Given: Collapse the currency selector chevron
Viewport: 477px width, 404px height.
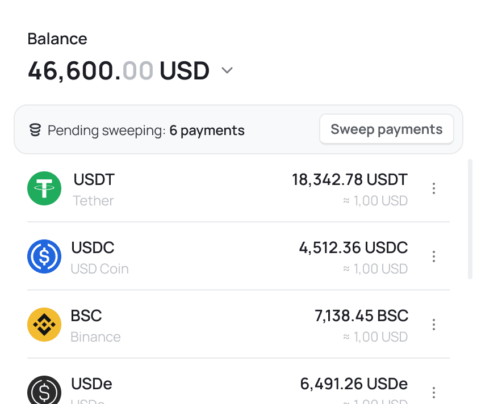Looking at the screenshot, I should pos(227,70).
